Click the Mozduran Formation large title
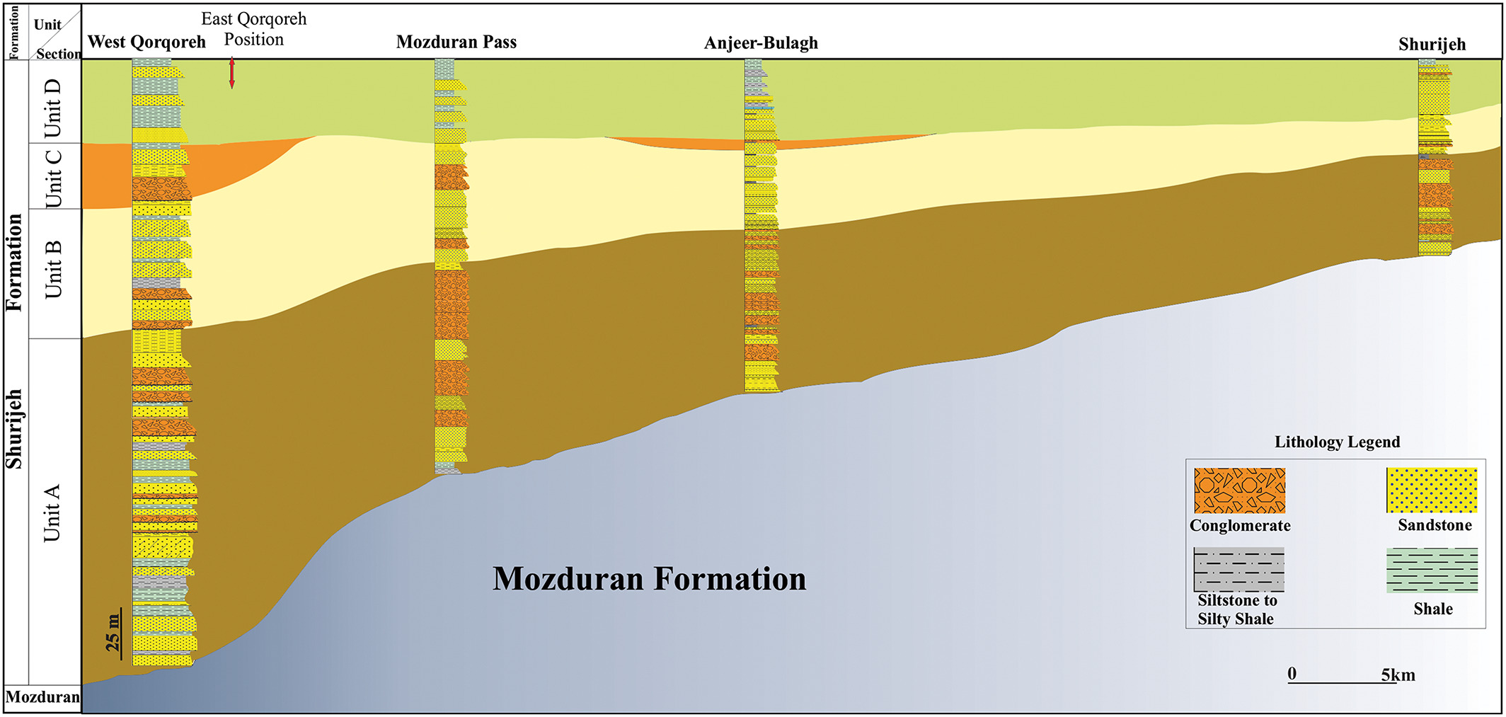This screenshot has height=717, width=1506. tap(650, 578)
